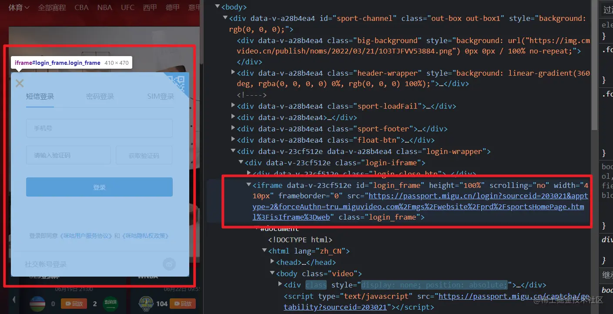The height and width of the screenshot is (314, 613).
Task: Expand the float-btn div node
Action: click(233, 139)
